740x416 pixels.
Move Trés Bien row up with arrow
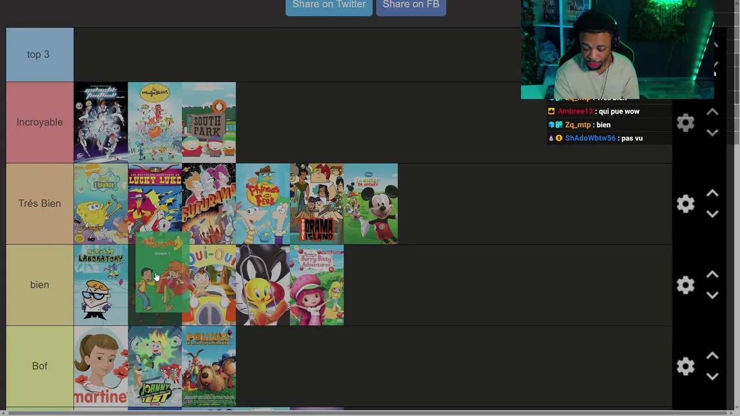[712, 193]
